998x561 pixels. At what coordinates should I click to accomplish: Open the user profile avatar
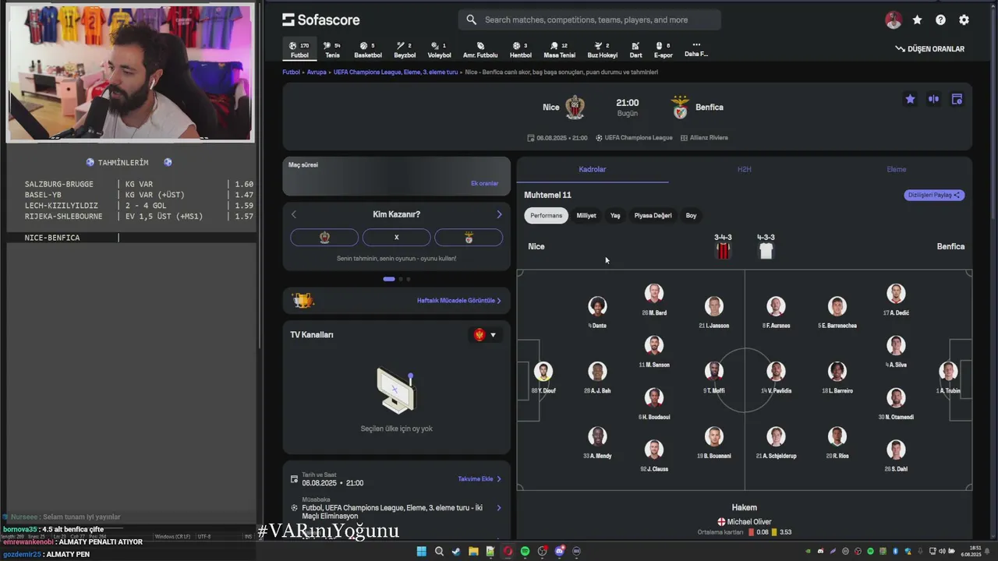click(x=894, y=20)
